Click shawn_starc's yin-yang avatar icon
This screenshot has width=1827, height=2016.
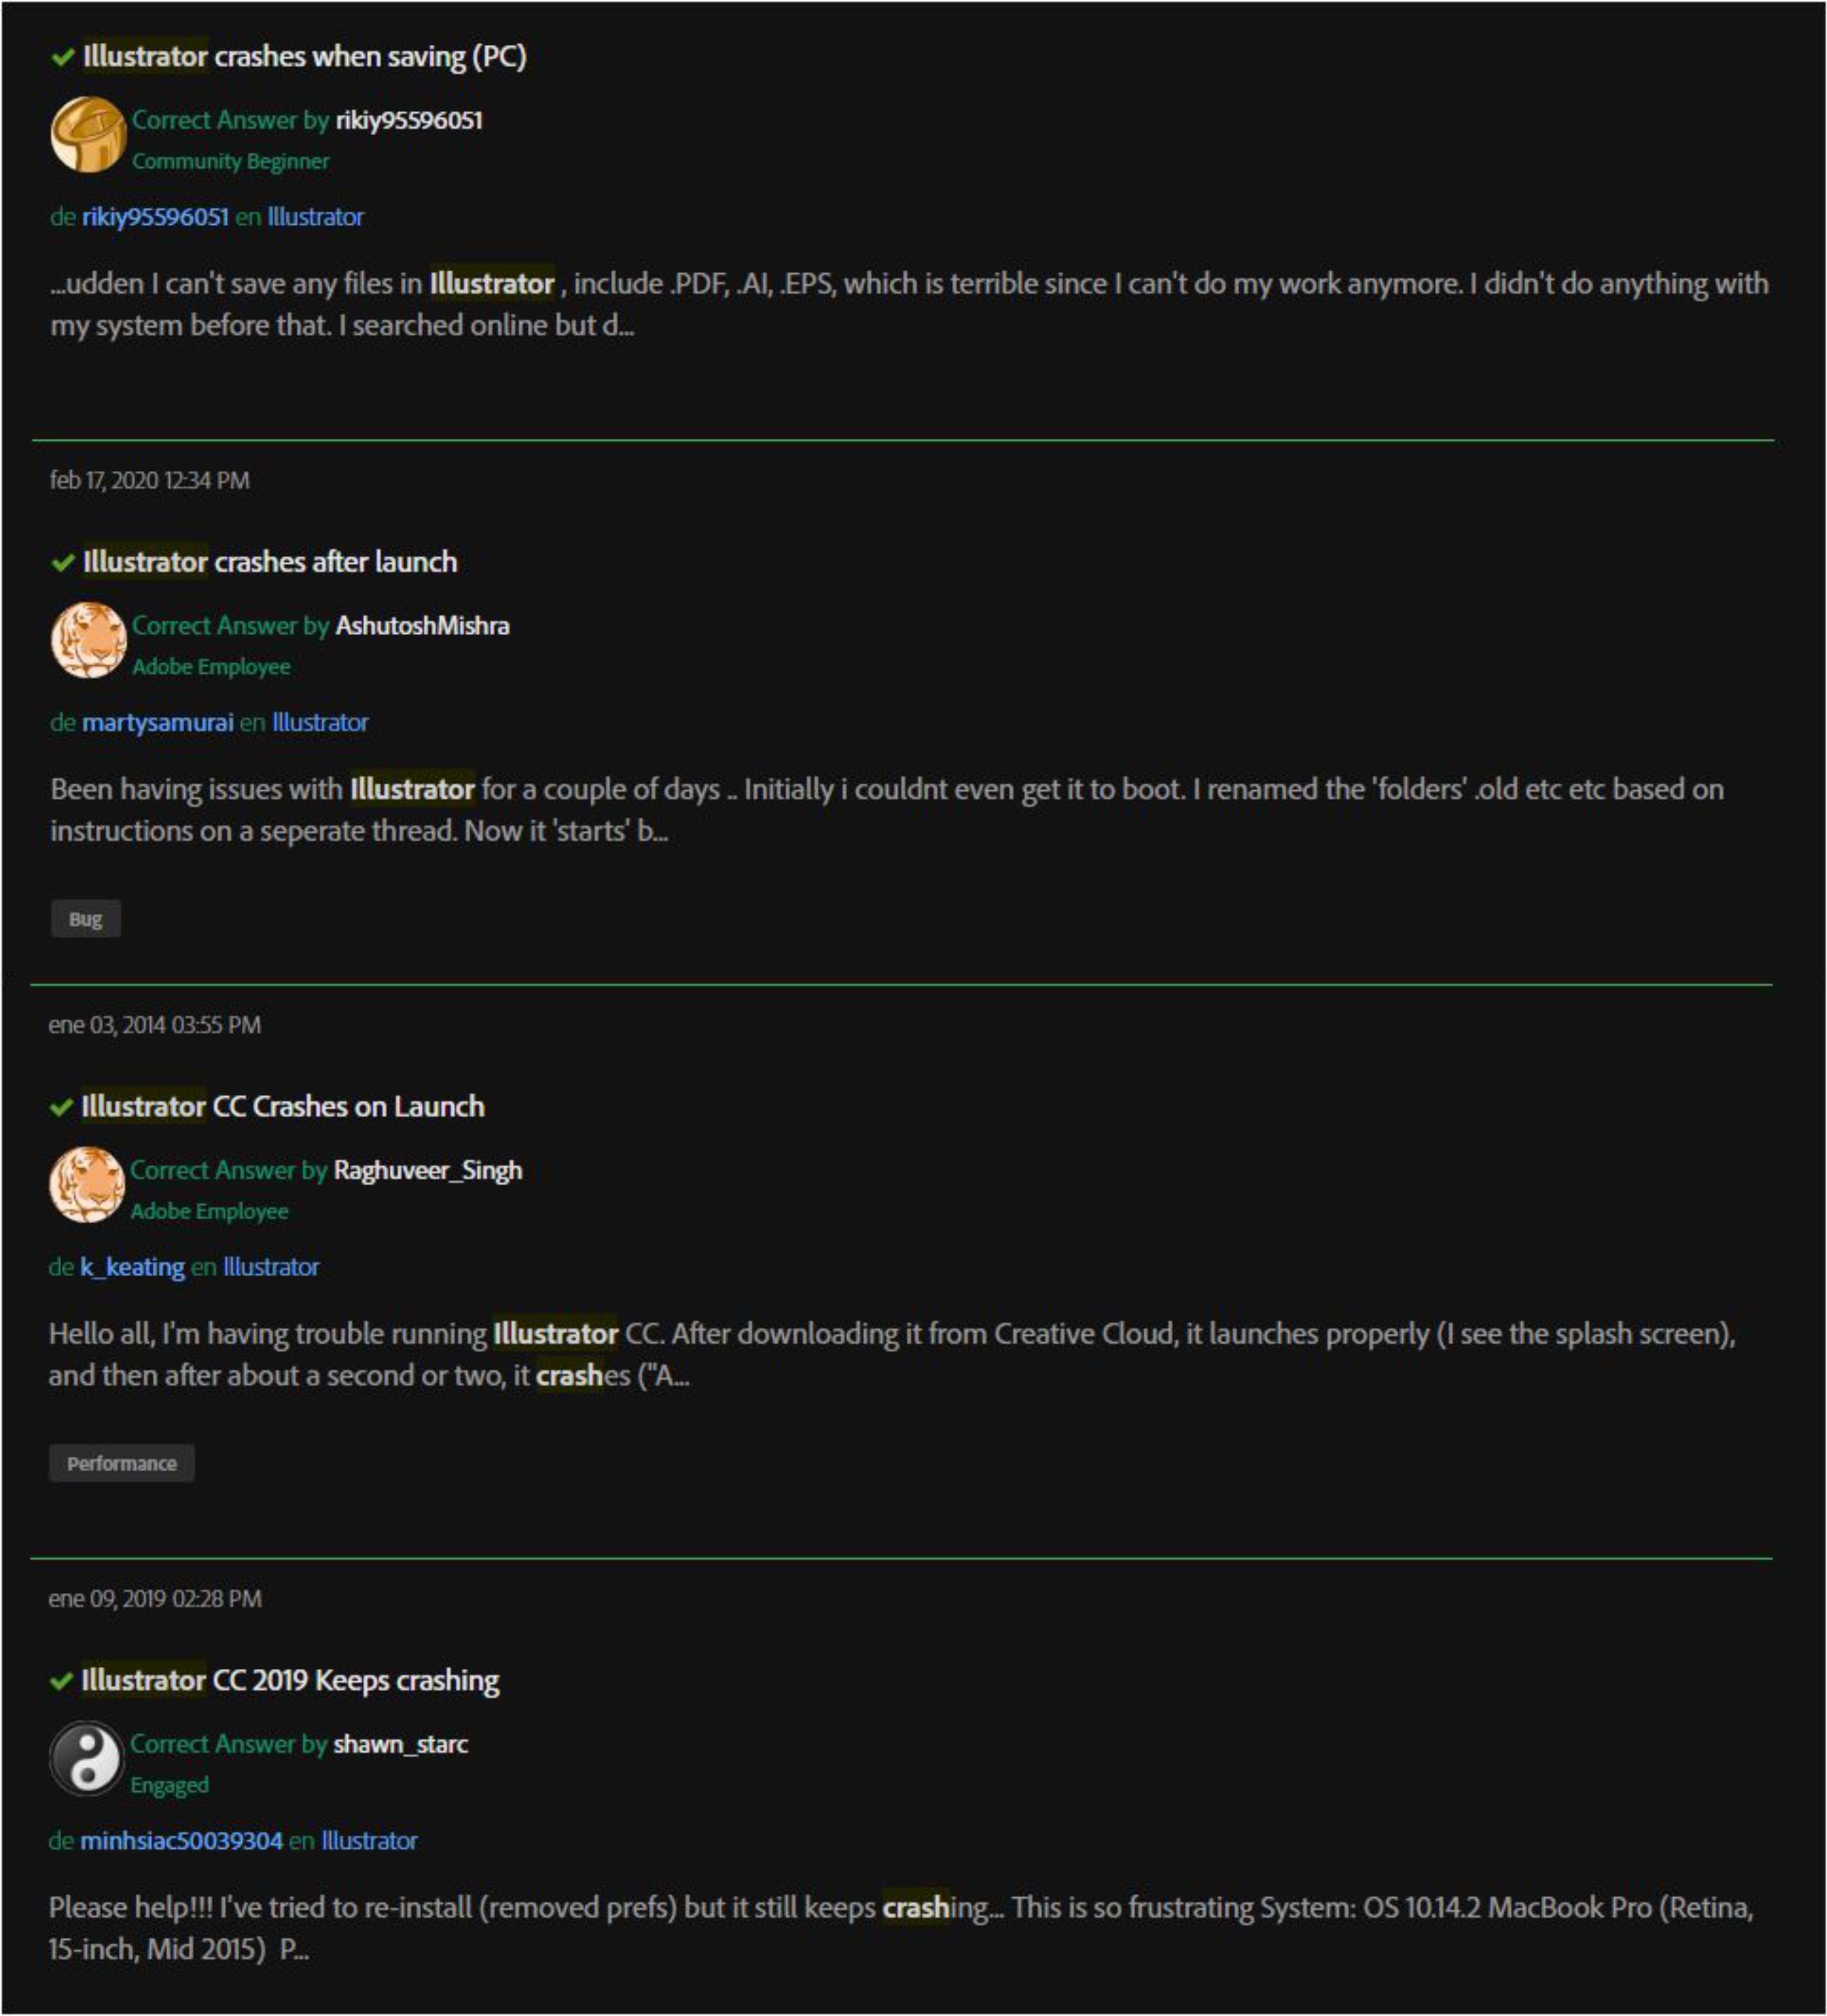(86, 1758)
